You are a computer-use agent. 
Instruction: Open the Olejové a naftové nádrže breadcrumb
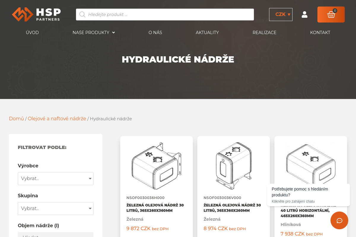[x=57, y=118]
